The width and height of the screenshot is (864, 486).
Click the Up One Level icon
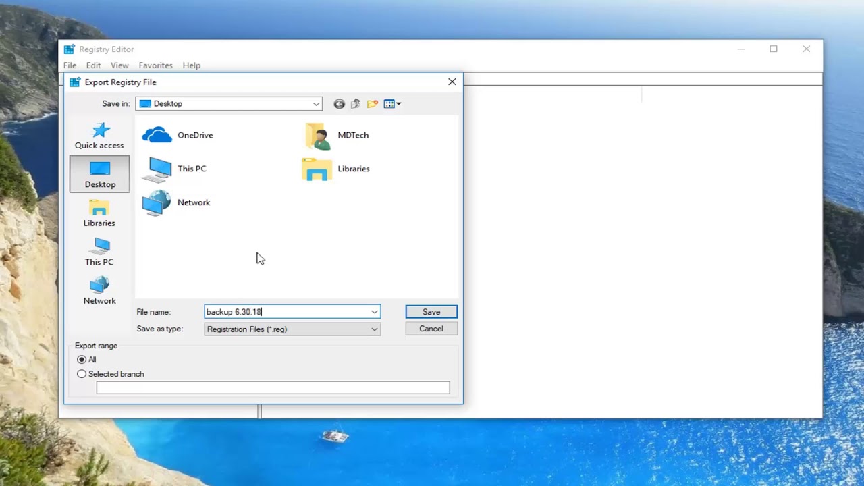point(356,103)
